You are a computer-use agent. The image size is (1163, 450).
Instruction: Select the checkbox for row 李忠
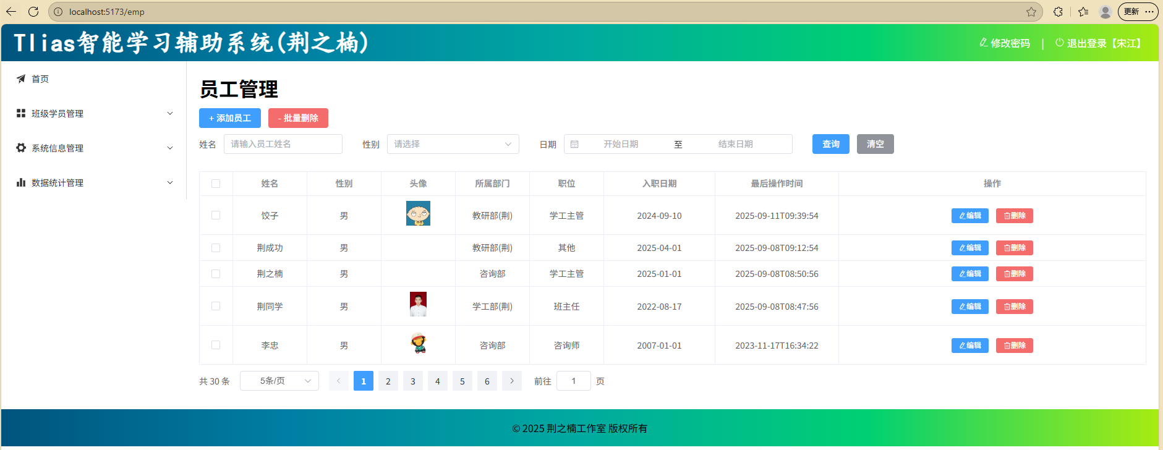(x=216, y=345)
